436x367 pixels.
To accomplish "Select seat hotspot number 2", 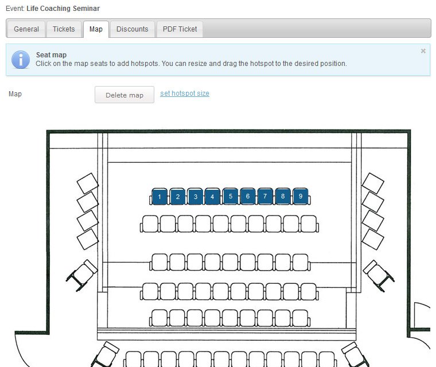I will 178,197.
